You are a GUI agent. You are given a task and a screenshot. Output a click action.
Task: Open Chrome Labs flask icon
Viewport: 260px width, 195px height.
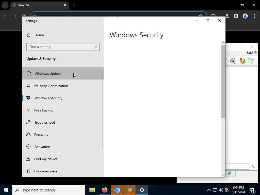click(227, 16)
